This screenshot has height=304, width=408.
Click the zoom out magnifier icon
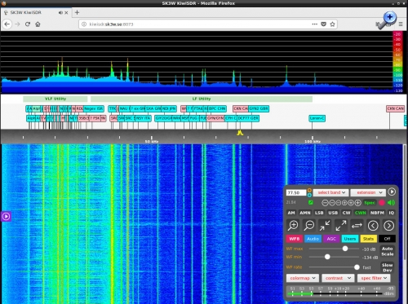pos(309,226)
